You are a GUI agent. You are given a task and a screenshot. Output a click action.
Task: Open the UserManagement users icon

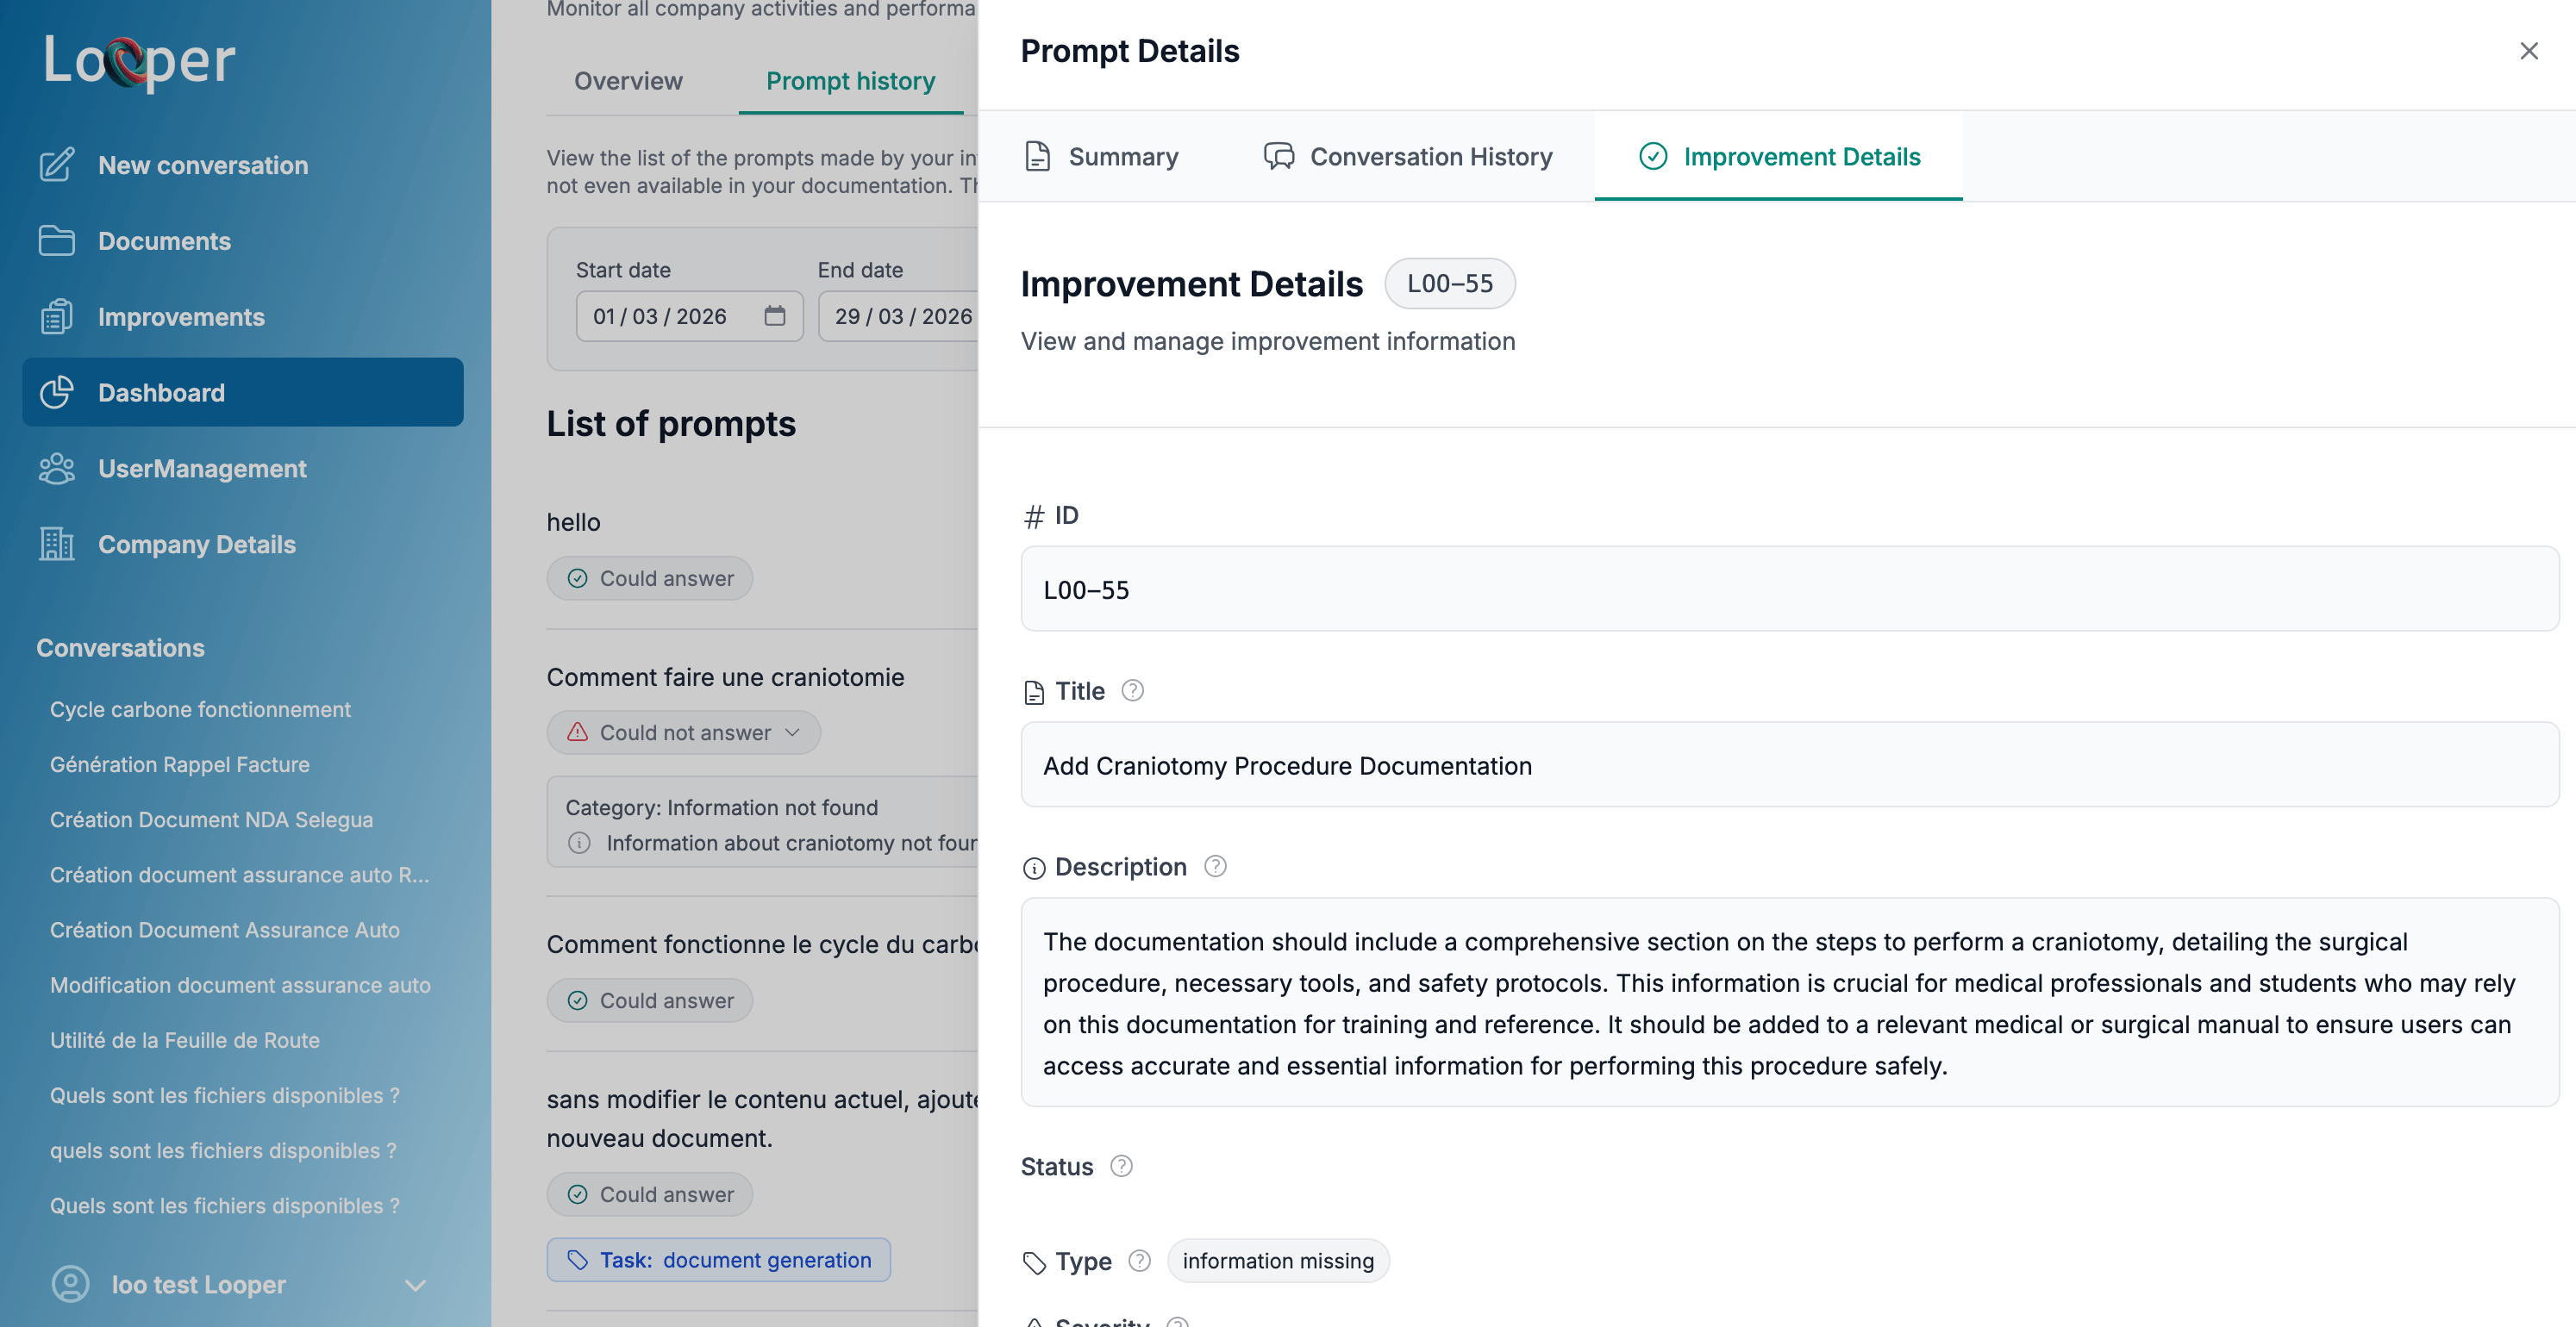click(x=57, y=468)
